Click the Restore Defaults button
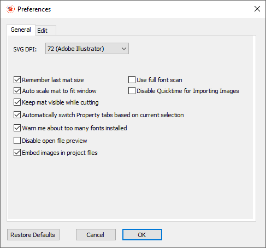This screenshot has width=266, height=248. click(x=33, y=235)
